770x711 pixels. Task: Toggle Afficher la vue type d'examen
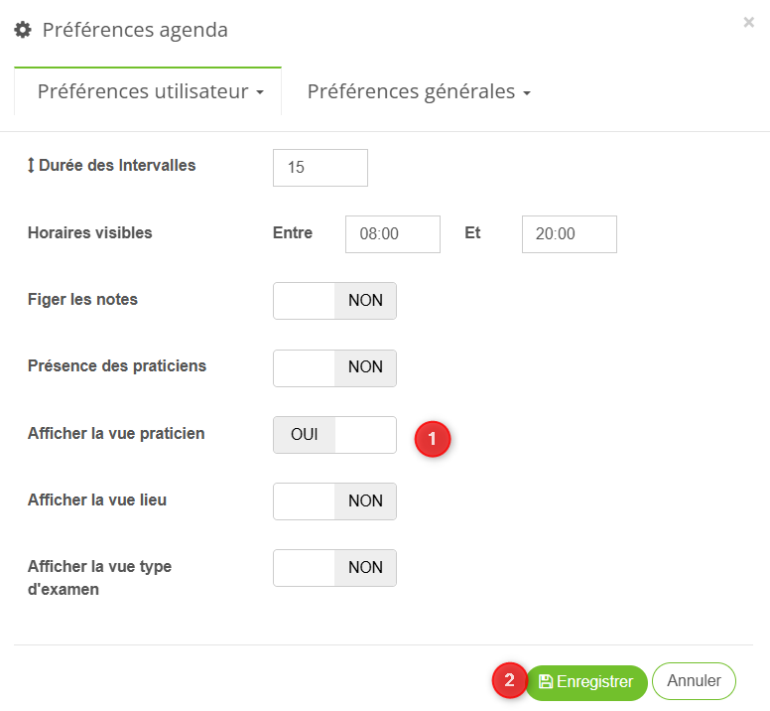[x=334, y=568]
